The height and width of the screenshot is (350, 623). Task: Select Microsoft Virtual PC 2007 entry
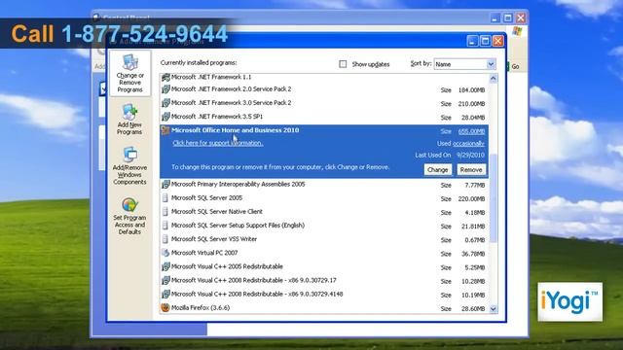204,253
